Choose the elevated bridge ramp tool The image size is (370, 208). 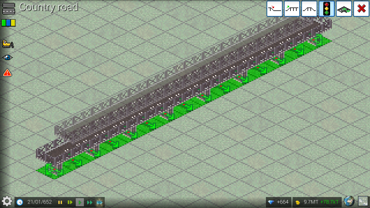309,9
